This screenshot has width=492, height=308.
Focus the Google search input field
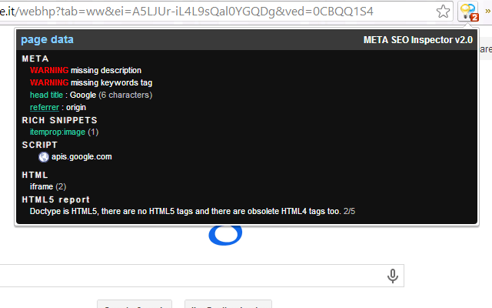(201, 276)
